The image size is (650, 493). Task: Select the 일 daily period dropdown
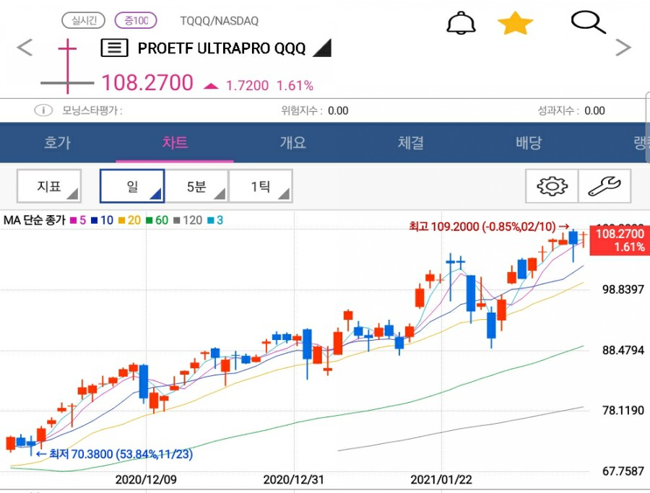132,186
